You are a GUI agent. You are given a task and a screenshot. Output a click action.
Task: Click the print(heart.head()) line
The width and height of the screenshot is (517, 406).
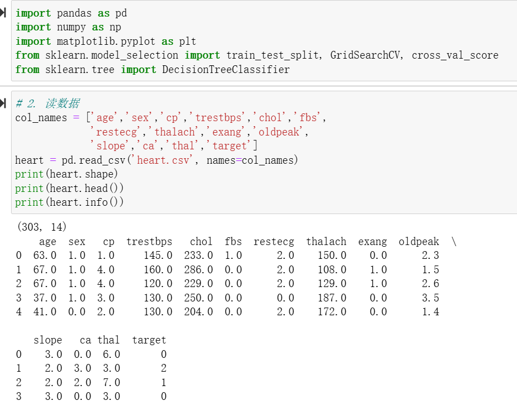(x=69, y=188)
